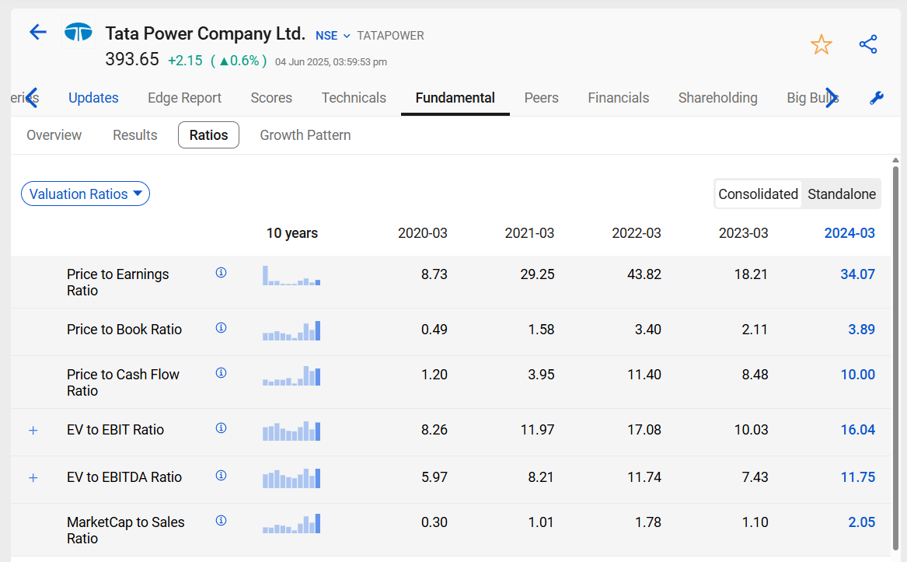Viewport: 907px width, 562px height.
Task: Open the Shareholding tab
Action: 718,98
